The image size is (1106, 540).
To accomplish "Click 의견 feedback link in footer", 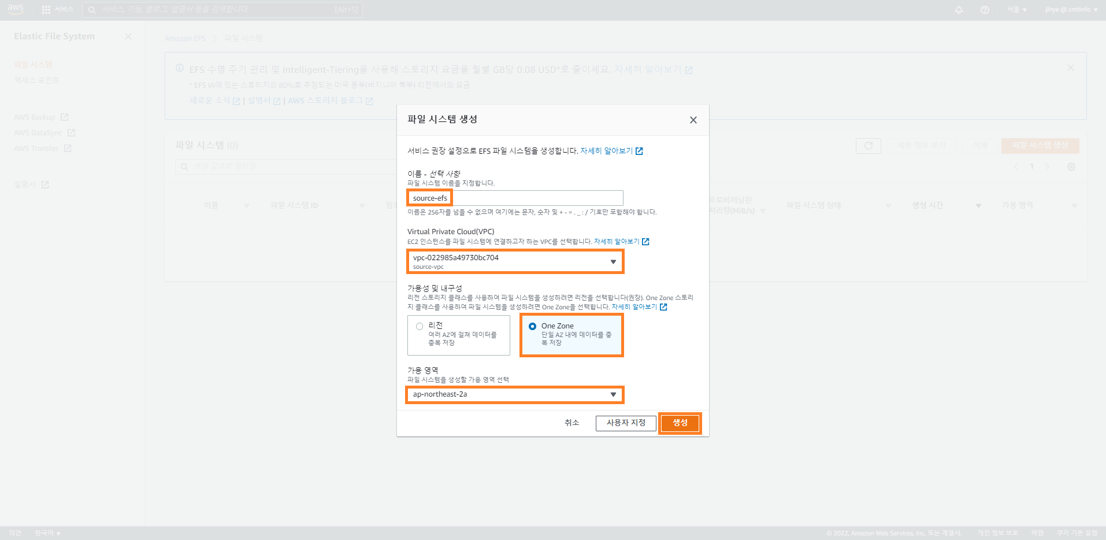I will 15,533.
